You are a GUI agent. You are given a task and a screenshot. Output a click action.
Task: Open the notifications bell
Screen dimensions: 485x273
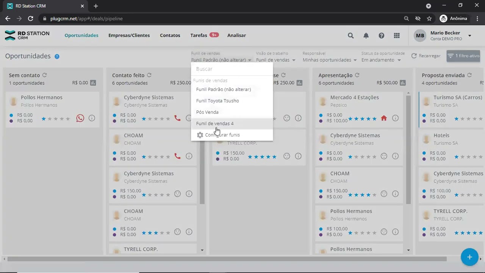click(366, 36)
